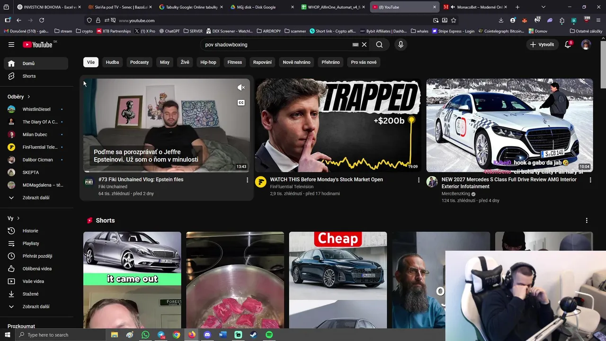This screenshot has height=341, width=606.
Task: Select the Přehráno filter chip
Action: (330, 62)
